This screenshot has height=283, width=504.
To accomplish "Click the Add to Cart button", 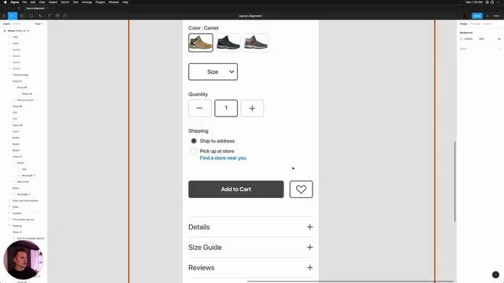I will [236, 189].
